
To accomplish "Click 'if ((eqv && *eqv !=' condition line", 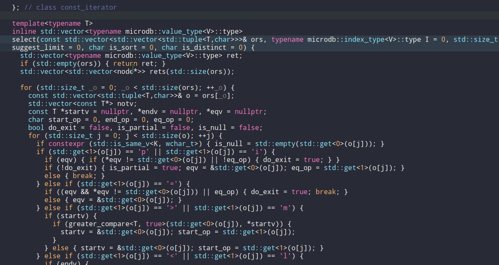I will (x=196, y=192).
